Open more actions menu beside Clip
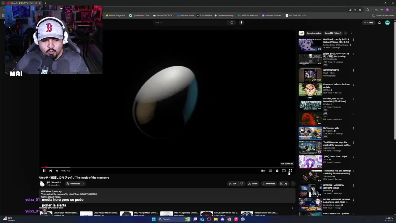This screenshot has width=396, height=223. click(293, 184)
